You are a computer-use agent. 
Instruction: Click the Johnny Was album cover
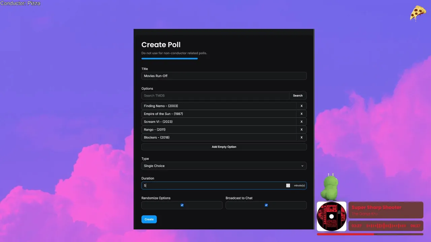(x=332, y=216)
